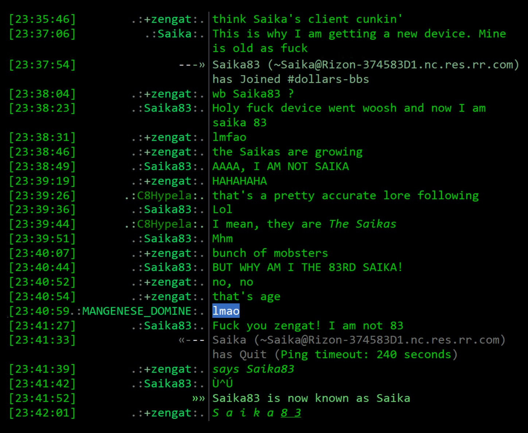Click the message "bunch of mobsters"
Image resolution: width=528 pixels, height=433 pixels.
pyautogui.click(x=270, y=253)
